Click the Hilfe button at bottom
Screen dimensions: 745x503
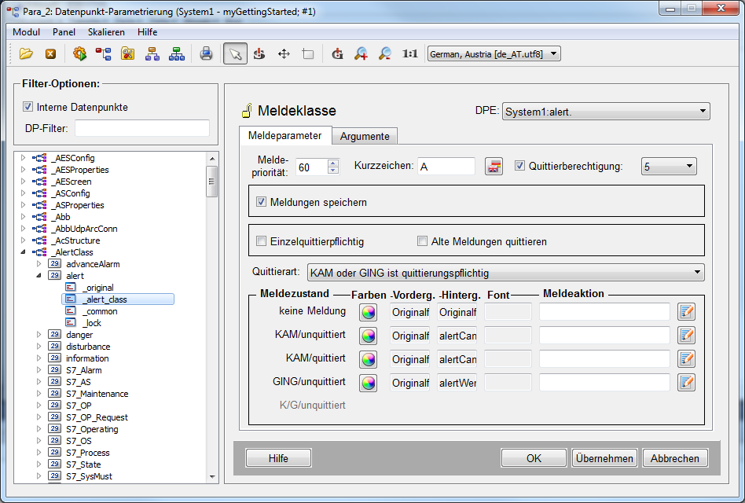point(278,458)
